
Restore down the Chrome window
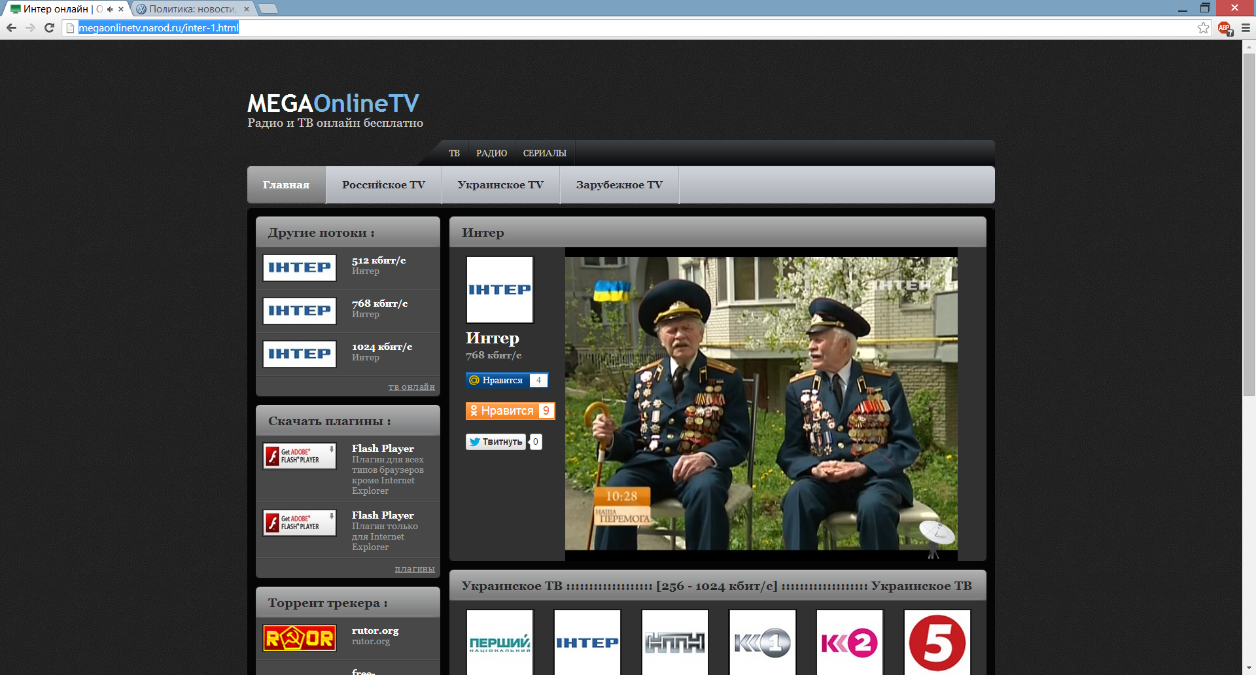[1205, 8]
